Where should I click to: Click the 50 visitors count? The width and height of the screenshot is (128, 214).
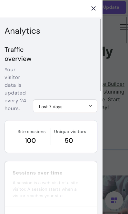coord(69,141)
